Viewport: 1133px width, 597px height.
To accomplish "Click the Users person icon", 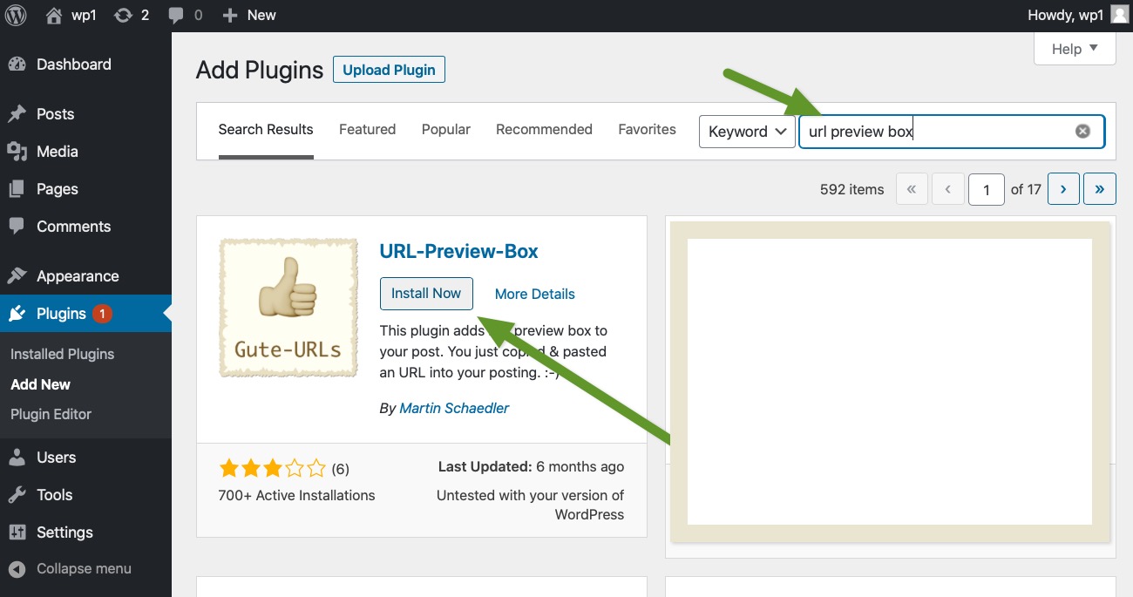I will (17, 458).
